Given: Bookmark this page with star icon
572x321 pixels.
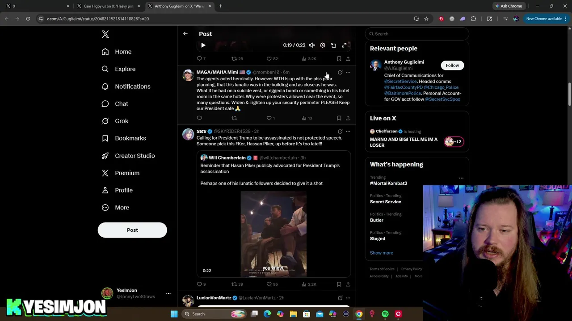Looking at the screenshot, I should click(426, 19).
